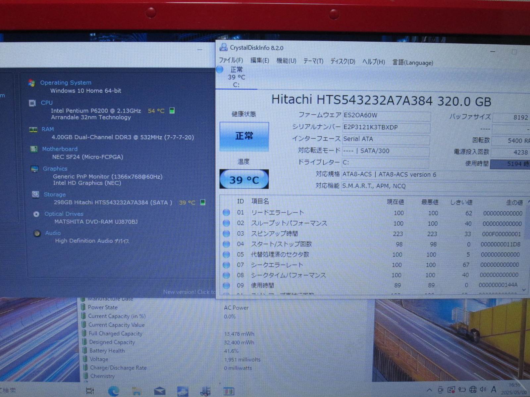Click the interface field Serial ATA
The height and width of the screenshot is (397, 530).
pyautogui.click(x=386, y=139)
